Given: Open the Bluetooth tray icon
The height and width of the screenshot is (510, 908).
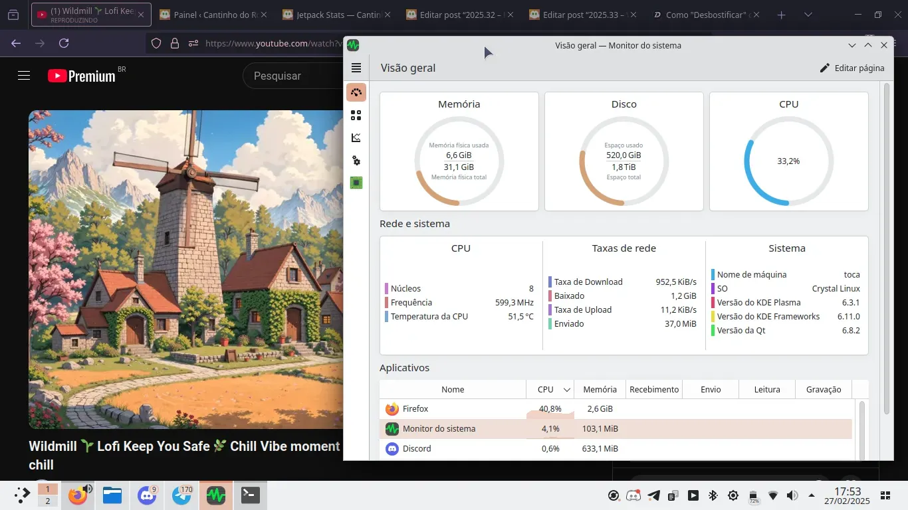Looking at the screenshot, I should tap(713, 495).
